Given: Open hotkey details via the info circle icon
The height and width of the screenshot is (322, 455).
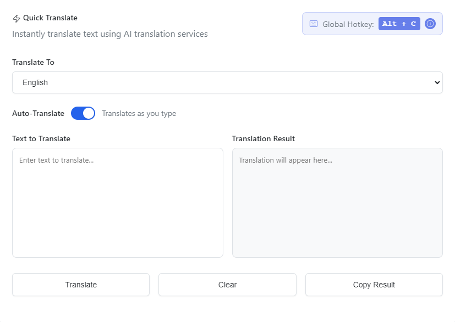Looking at the screenshot, I should [x=430, y=24].
